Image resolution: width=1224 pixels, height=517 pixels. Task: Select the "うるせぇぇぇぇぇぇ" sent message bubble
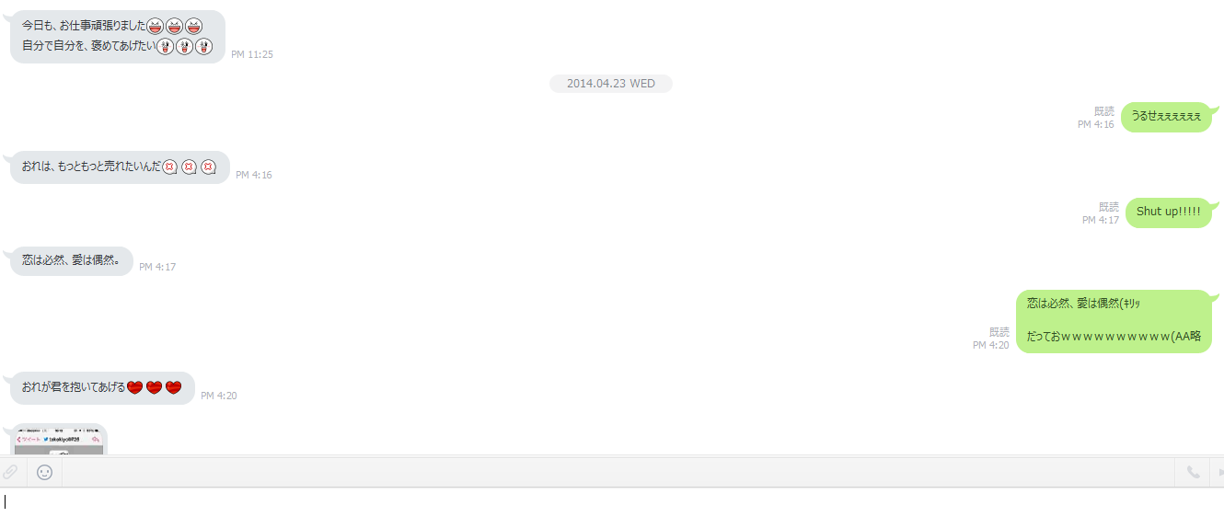pyautogui.click(x=1166, y=117)
